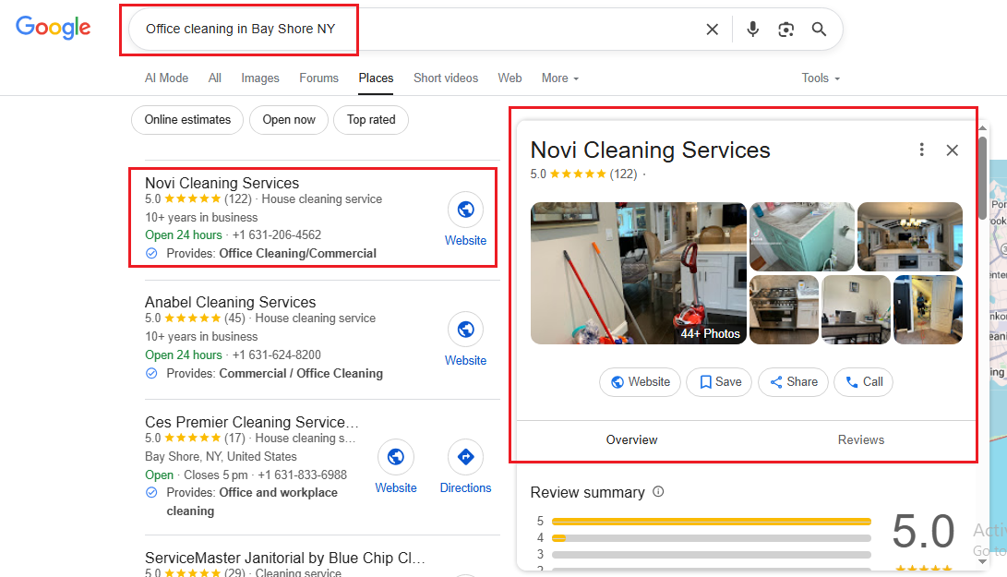
Task: Enable the Online estimates filter
Action: [x=187, y=120]
